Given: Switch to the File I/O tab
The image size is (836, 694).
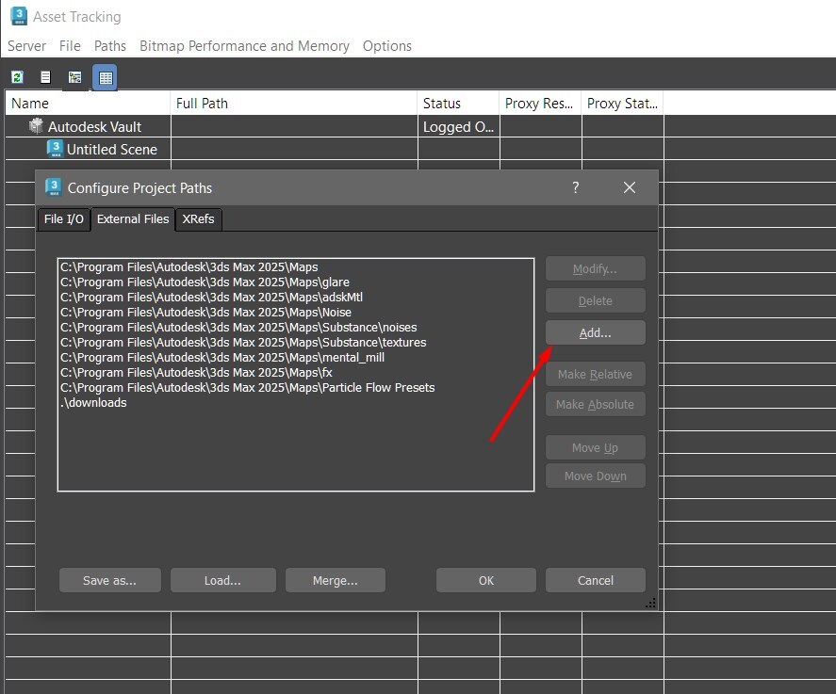Looking at the screenshot, I should 64,218.
